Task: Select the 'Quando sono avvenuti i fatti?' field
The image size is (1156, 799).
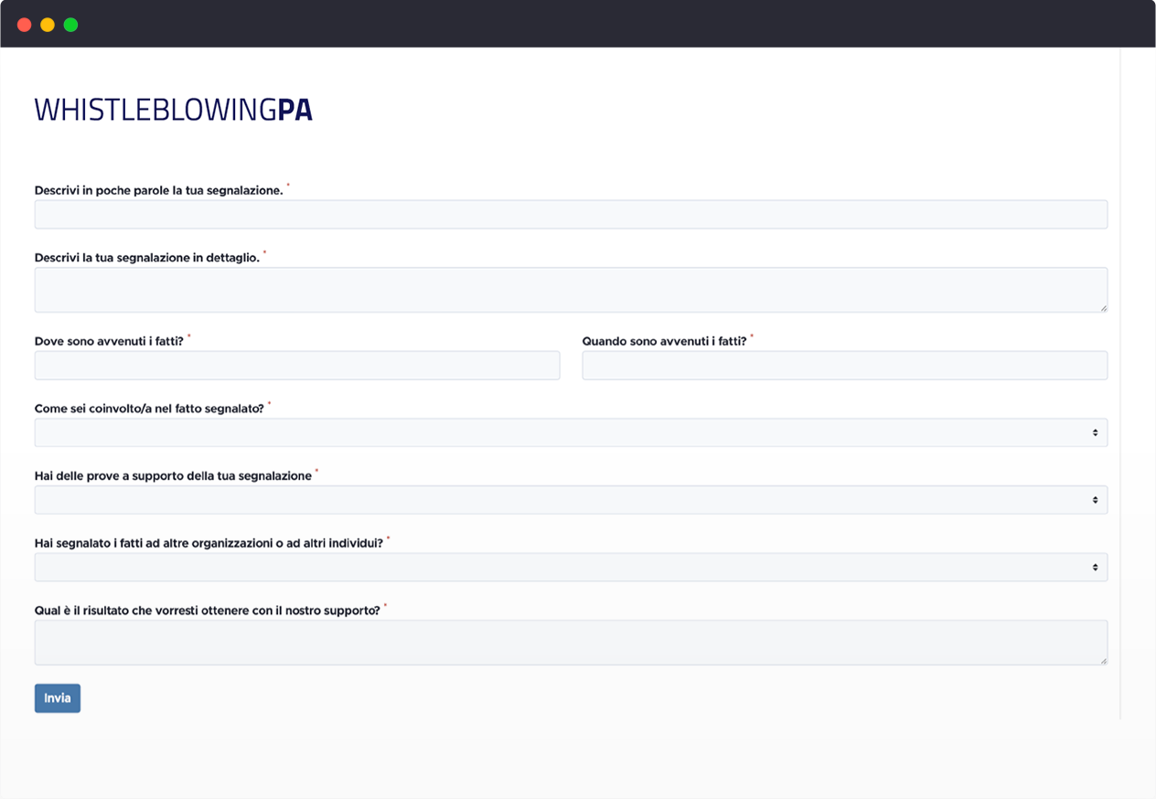Action: coord(845,366)
